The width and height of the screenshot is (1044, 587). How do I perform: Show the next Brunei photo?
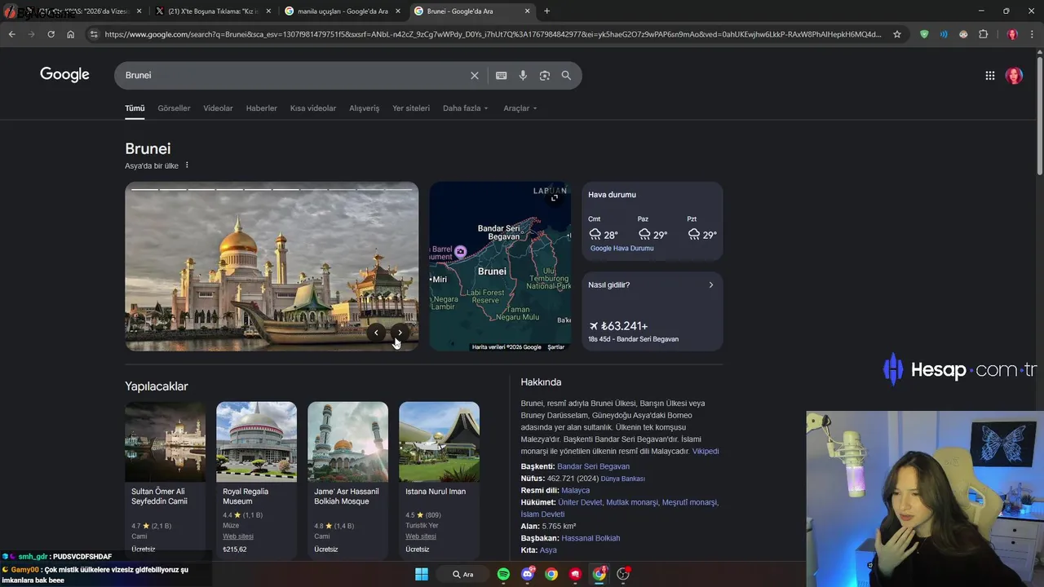click(400, 333)
